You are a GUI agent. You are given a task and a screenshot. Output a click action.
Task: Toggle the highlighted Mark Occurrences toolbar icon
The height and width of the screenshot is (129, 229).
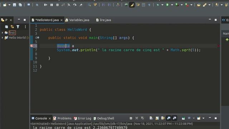point(132,5)
